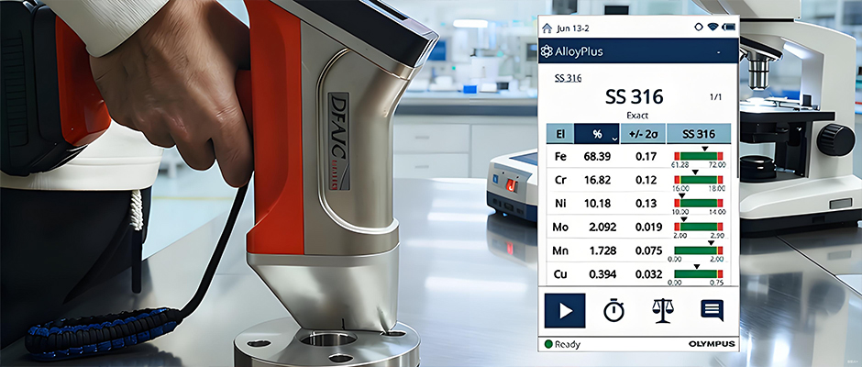The image size is (862, 367).
Task: Start a test with the play button
Action: (565, 310)
